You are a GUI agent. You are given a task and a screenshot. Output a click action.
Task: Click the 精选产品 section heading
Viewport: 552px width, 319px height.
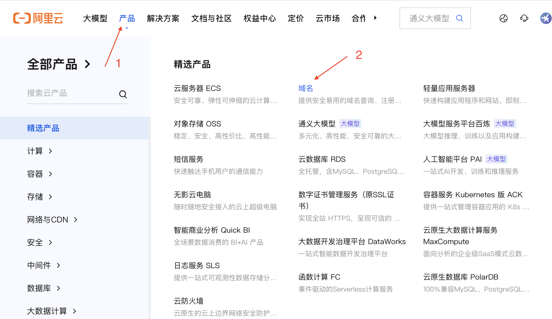(192, 64)
